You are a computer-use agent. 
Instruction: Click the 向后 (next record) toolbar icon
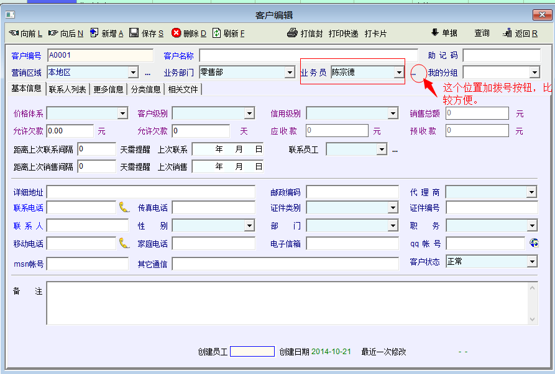(53, 33)
